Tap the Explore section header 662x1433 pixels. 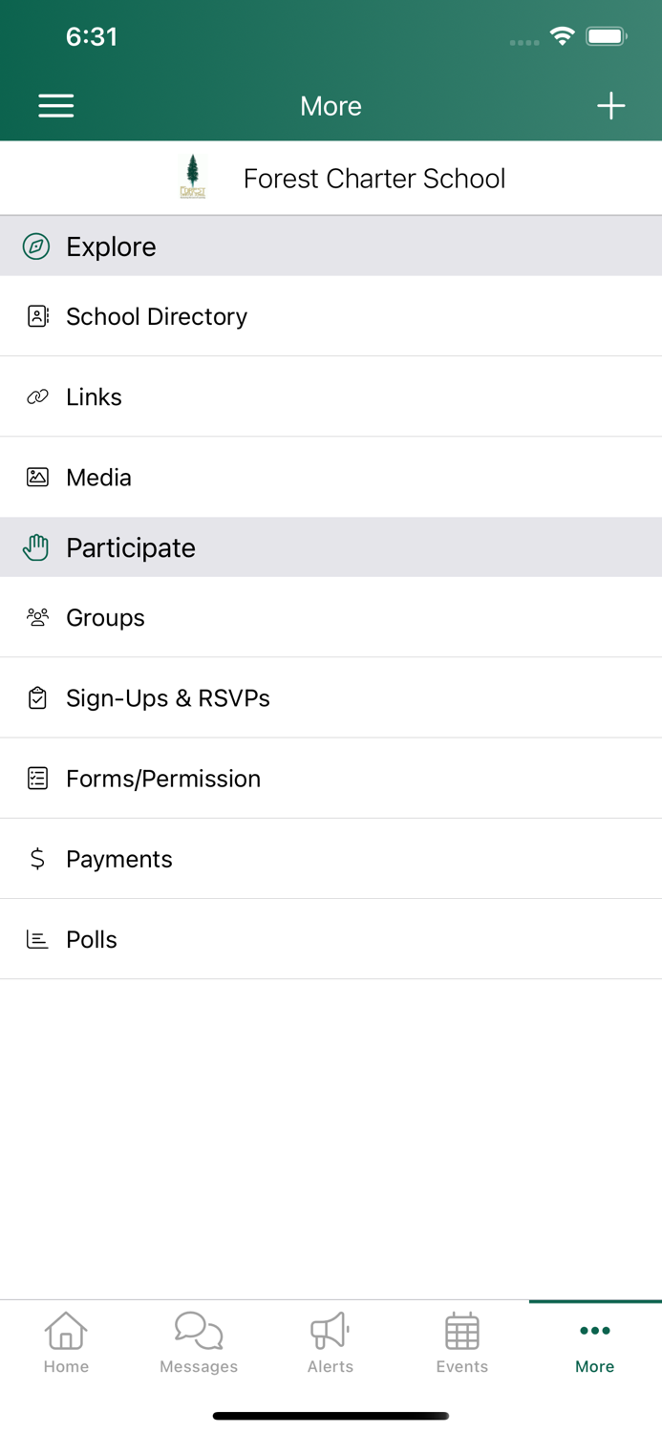tap(111, 246)
